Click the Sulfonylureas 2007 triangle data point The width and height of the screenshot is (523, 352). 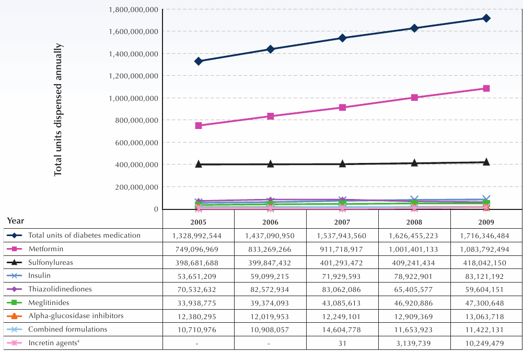342,163
